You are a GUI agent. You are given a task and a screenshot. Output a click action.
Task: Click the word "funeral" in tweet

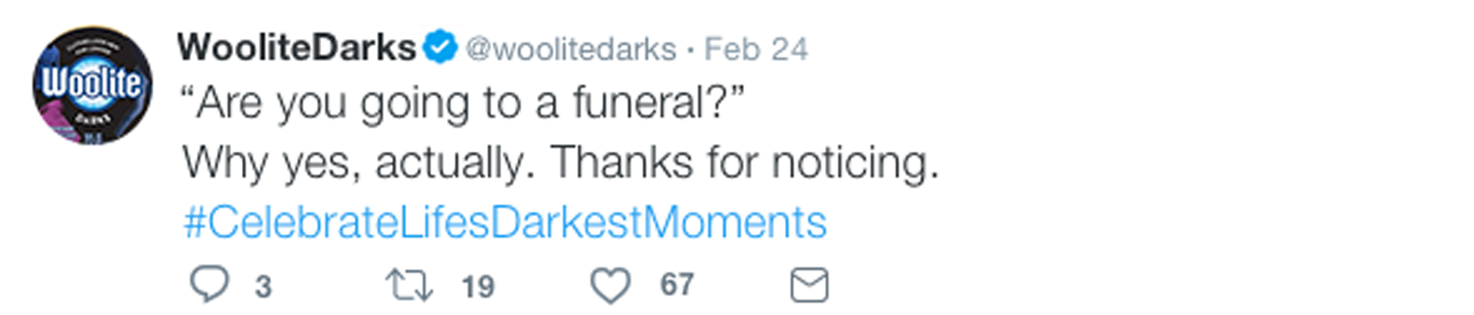(639, 103)
